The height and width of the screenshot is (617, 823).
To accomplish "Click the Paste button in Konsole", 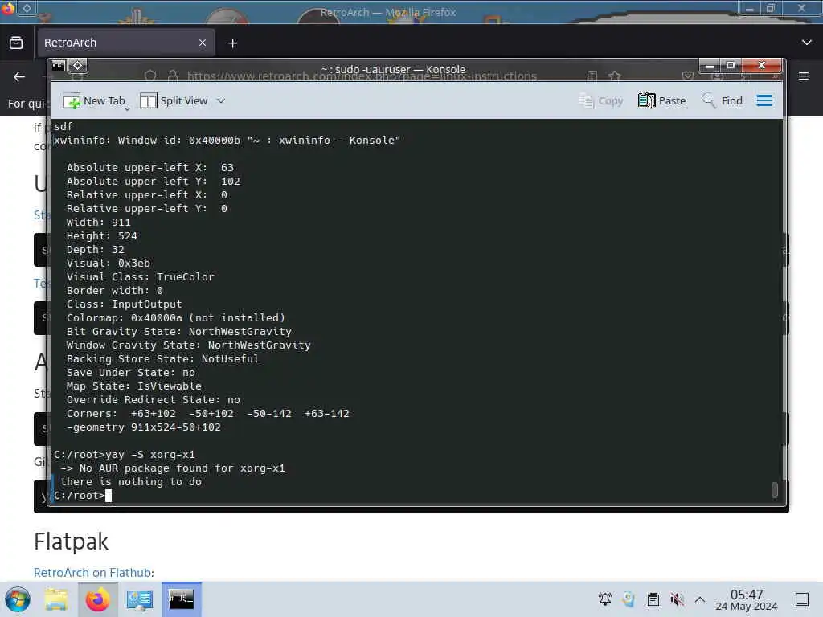I will pyautogui.click(x=662, y=100).
